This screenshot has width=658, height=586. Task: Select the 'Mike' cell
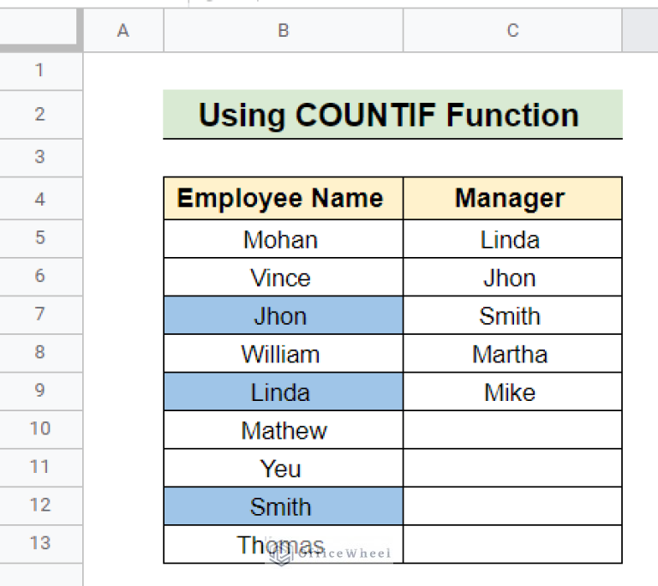coord(512,392)
